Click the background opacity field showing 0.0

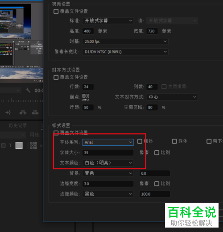click(155, 173)
